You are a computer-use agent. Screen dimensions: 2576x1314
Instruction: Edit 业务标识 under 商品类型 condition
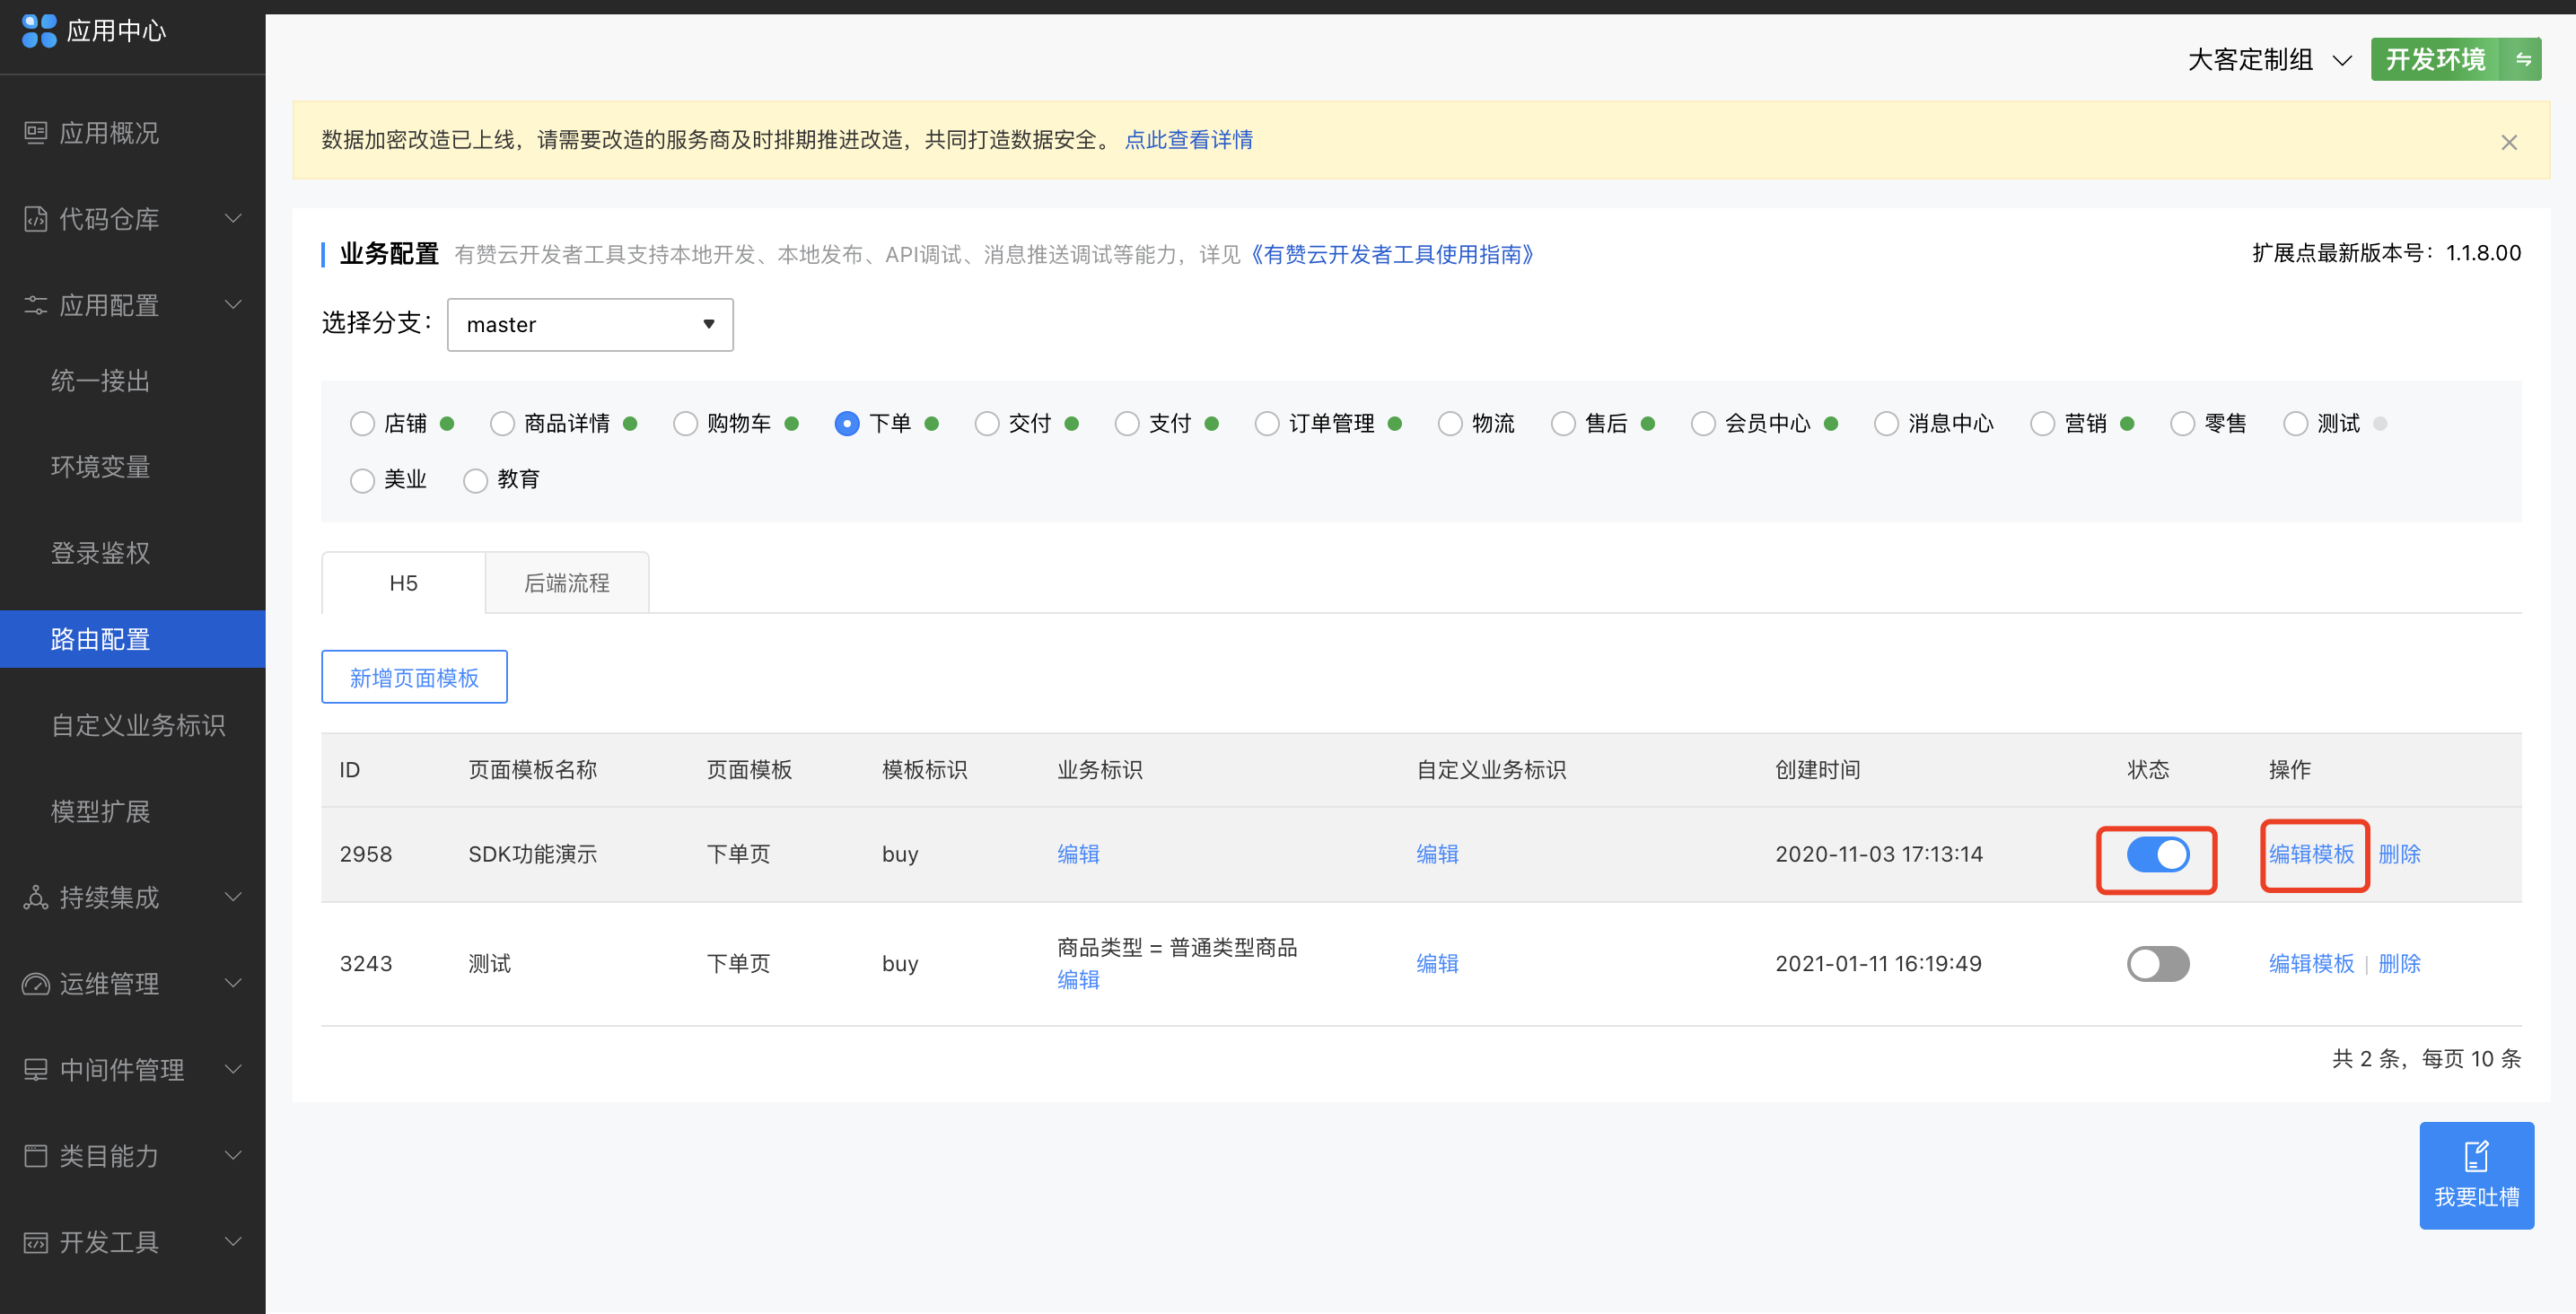pyautogui.click(x=1078, y=980)
